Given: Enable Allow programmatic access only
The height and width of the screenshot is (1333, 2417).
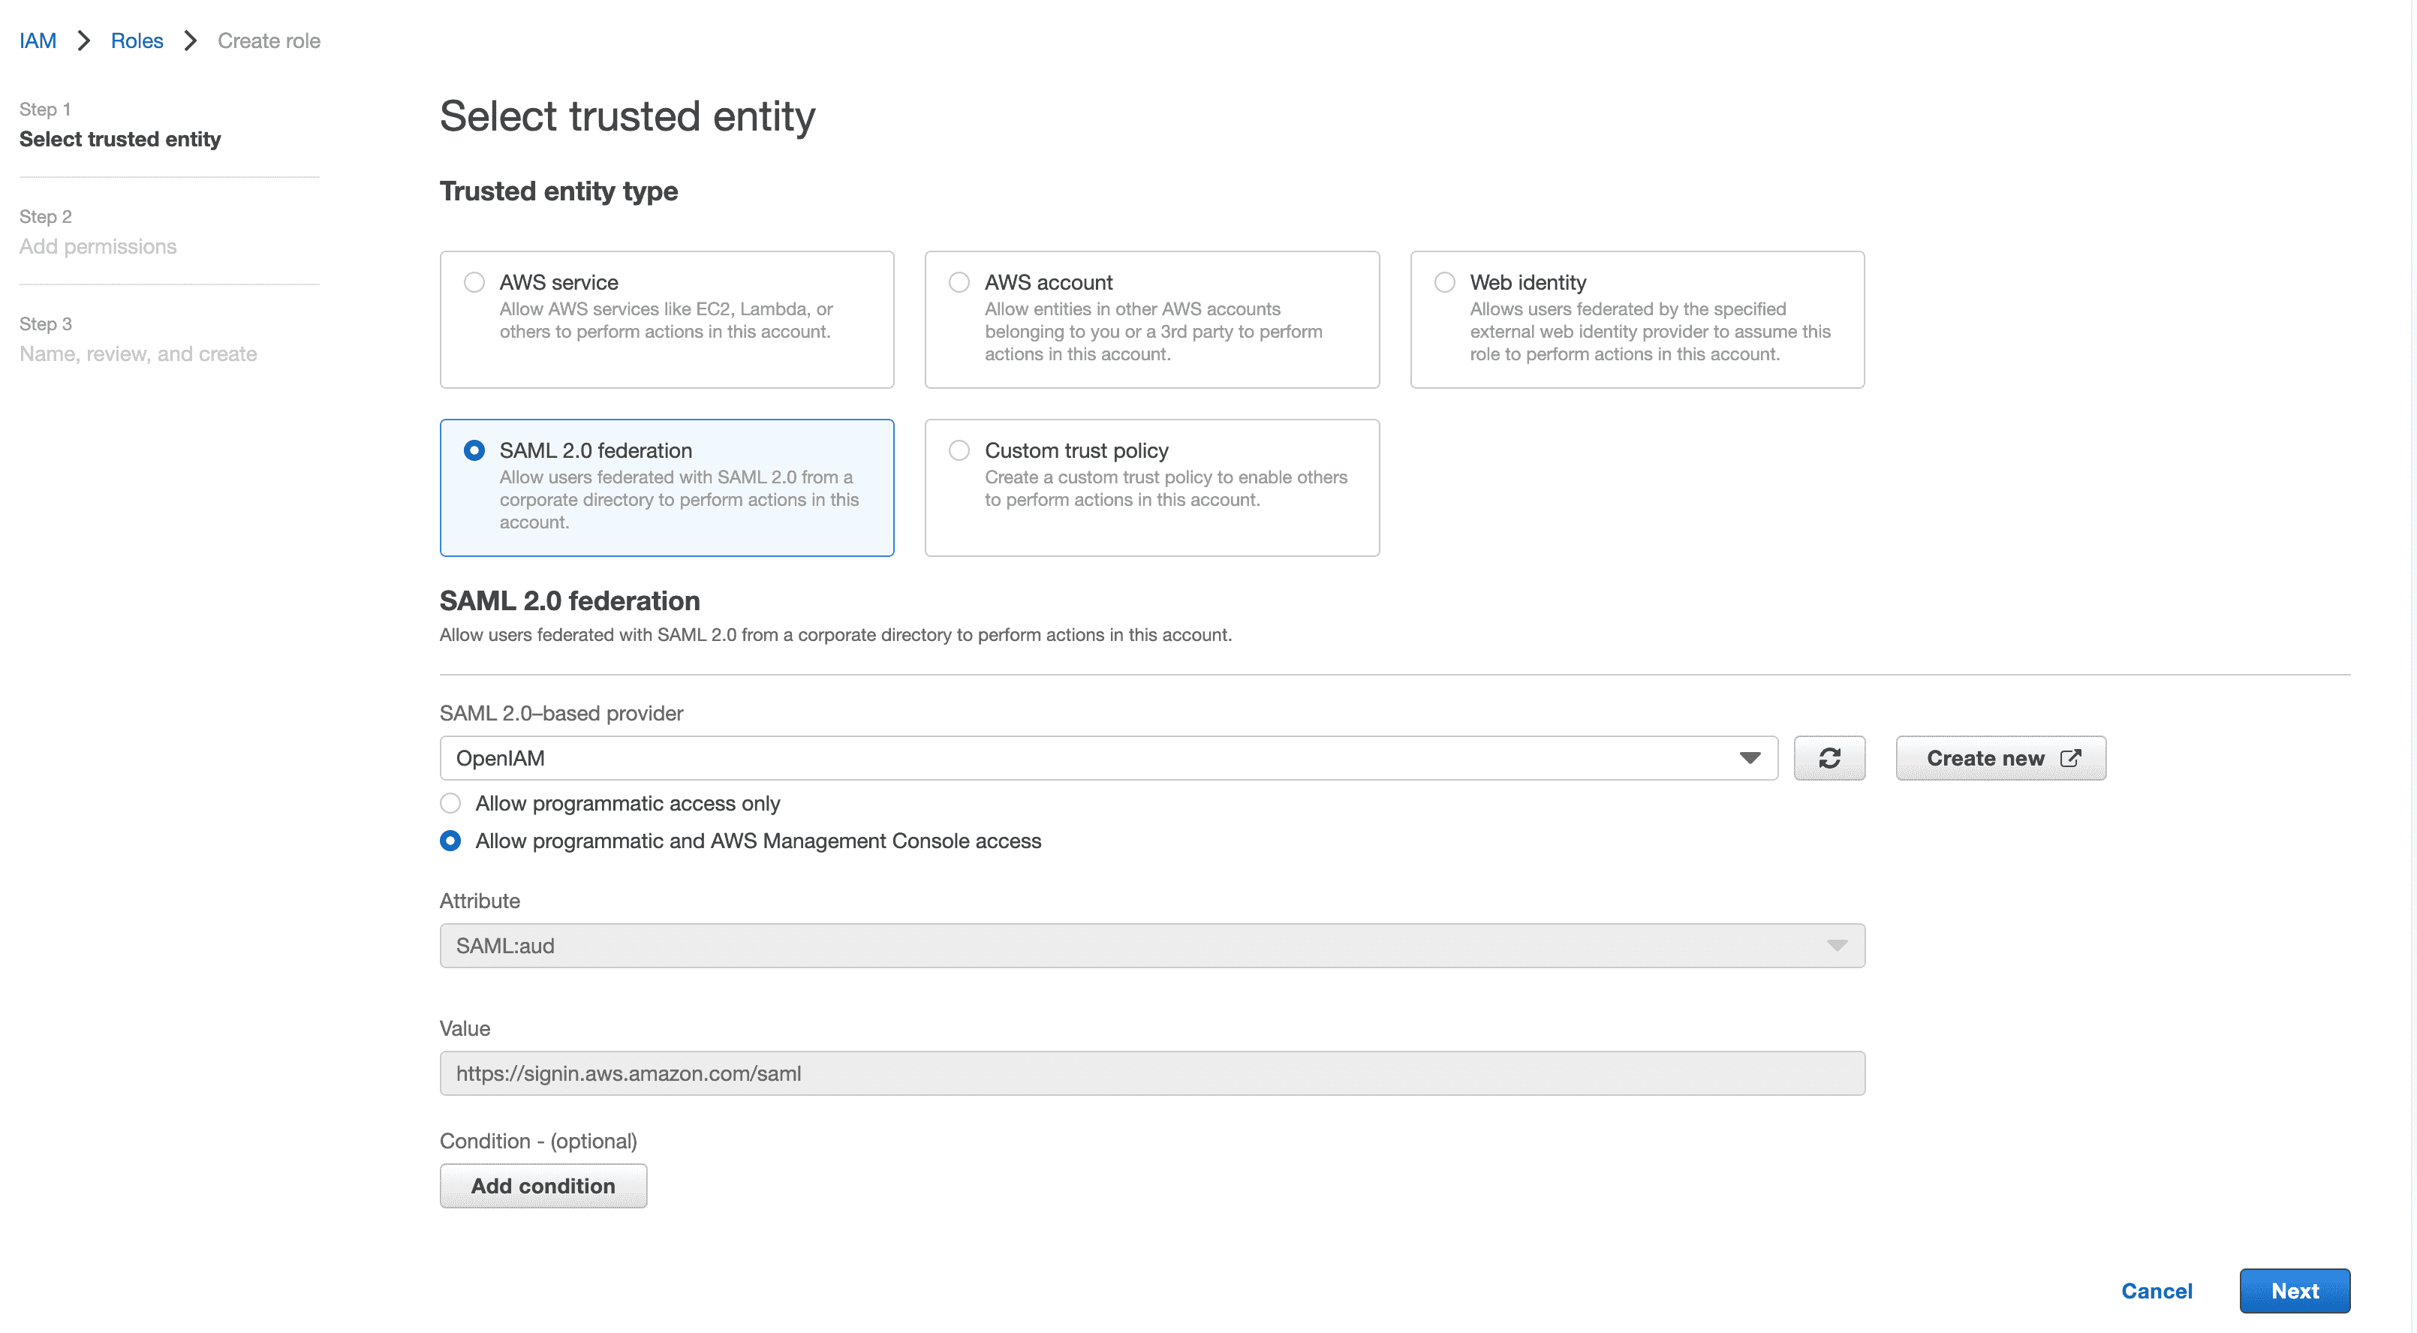Looking at the screenshot, I should pyautogui.click(x=450, y=803).
